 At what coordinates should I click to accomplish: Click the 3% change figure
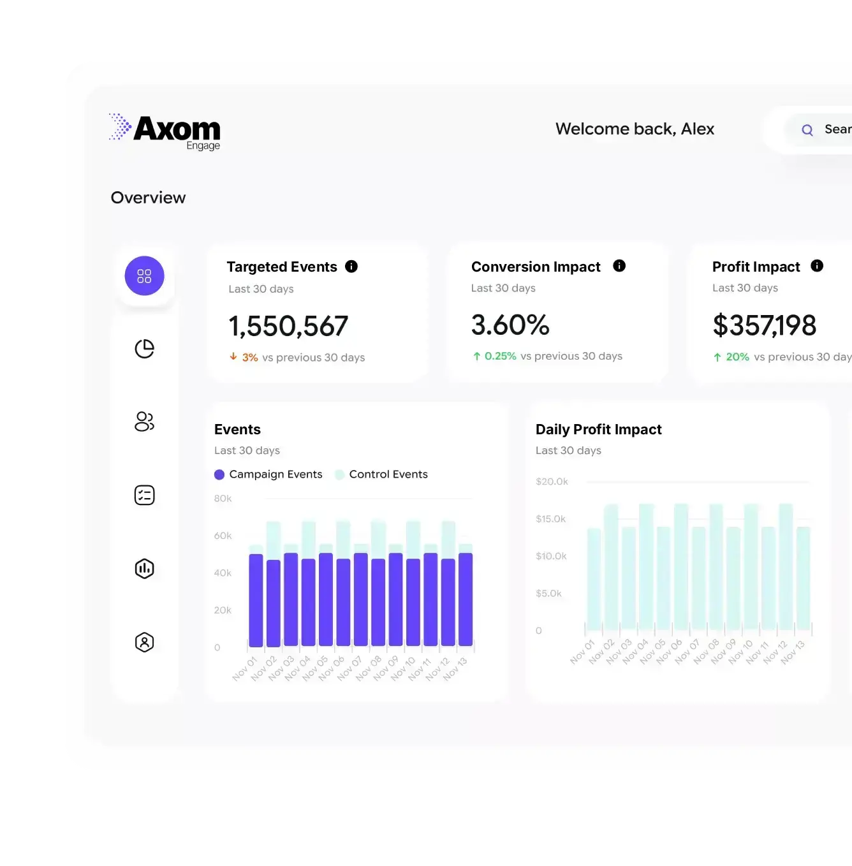pyautogui.click(x=250, y=358)
